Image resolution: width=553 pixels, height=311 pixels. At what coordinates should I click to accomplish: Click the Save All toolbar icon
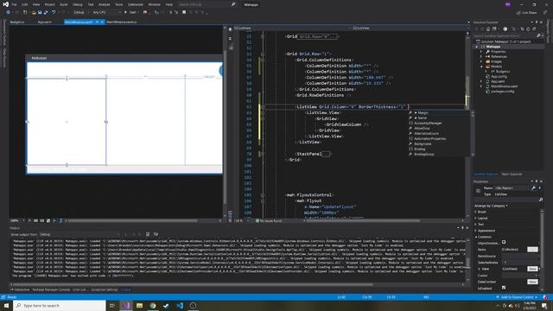coord(46,12)
